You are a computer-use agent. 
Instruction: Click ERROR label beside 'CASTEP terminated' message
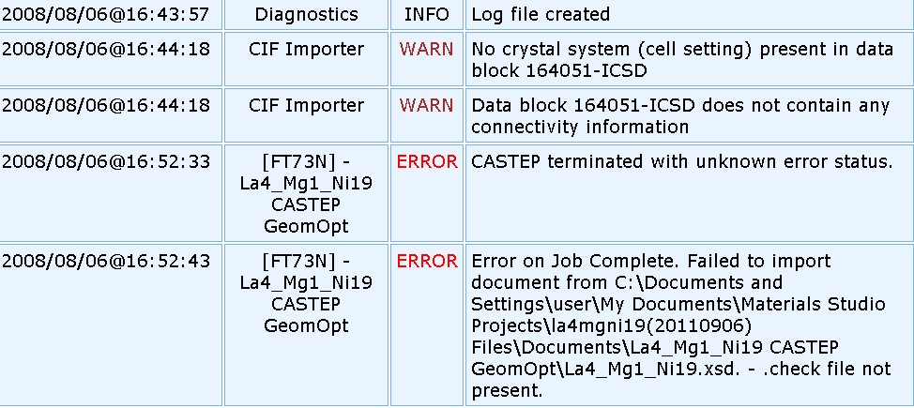pos(427,162)
